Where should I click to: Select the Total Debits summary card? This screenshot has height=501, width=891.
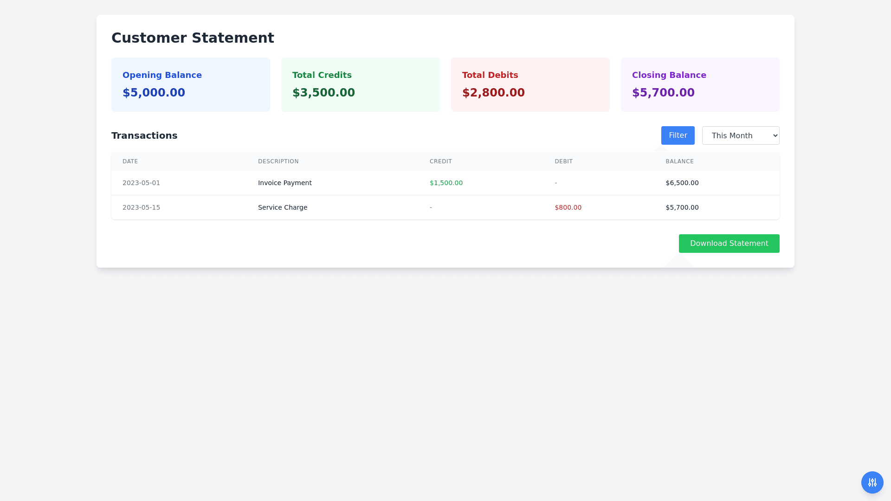coord(530,84)
